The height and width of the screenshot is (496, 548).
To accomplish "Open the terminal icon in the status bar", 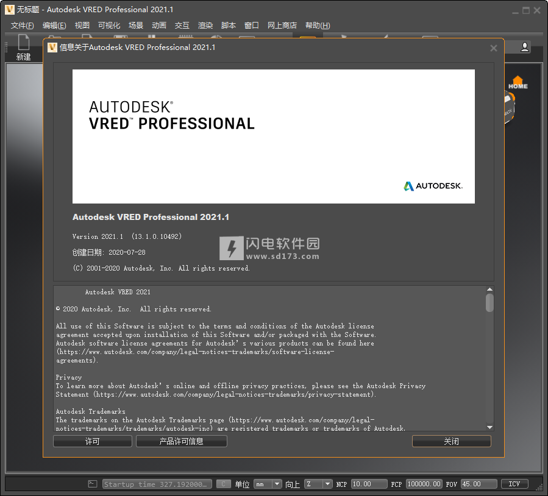I will pyautogui.click(x=92, y=484).
